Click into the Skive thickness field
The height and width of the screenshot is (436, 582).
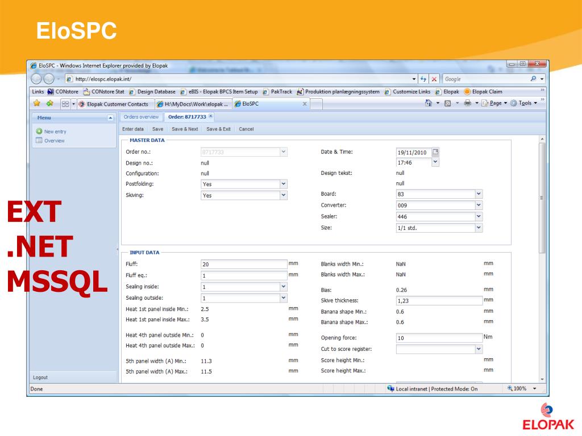439,300
